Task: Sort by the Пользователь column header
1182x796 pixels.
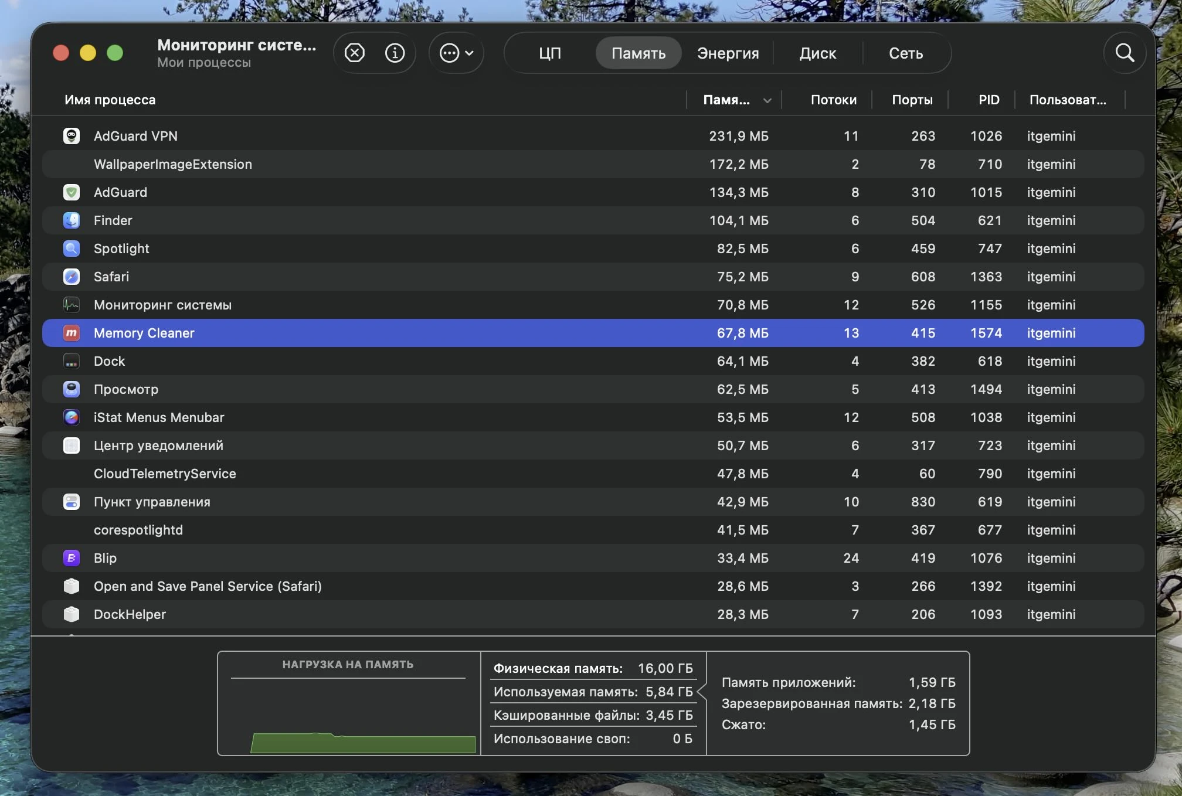Action: point(1068,100)
